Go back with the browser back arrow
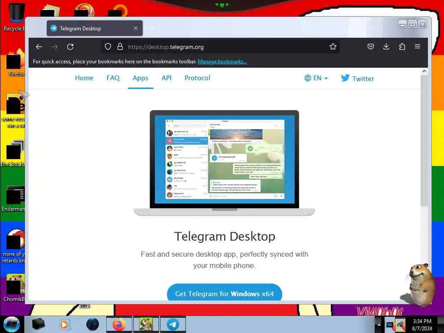 [x=39, y=47]
